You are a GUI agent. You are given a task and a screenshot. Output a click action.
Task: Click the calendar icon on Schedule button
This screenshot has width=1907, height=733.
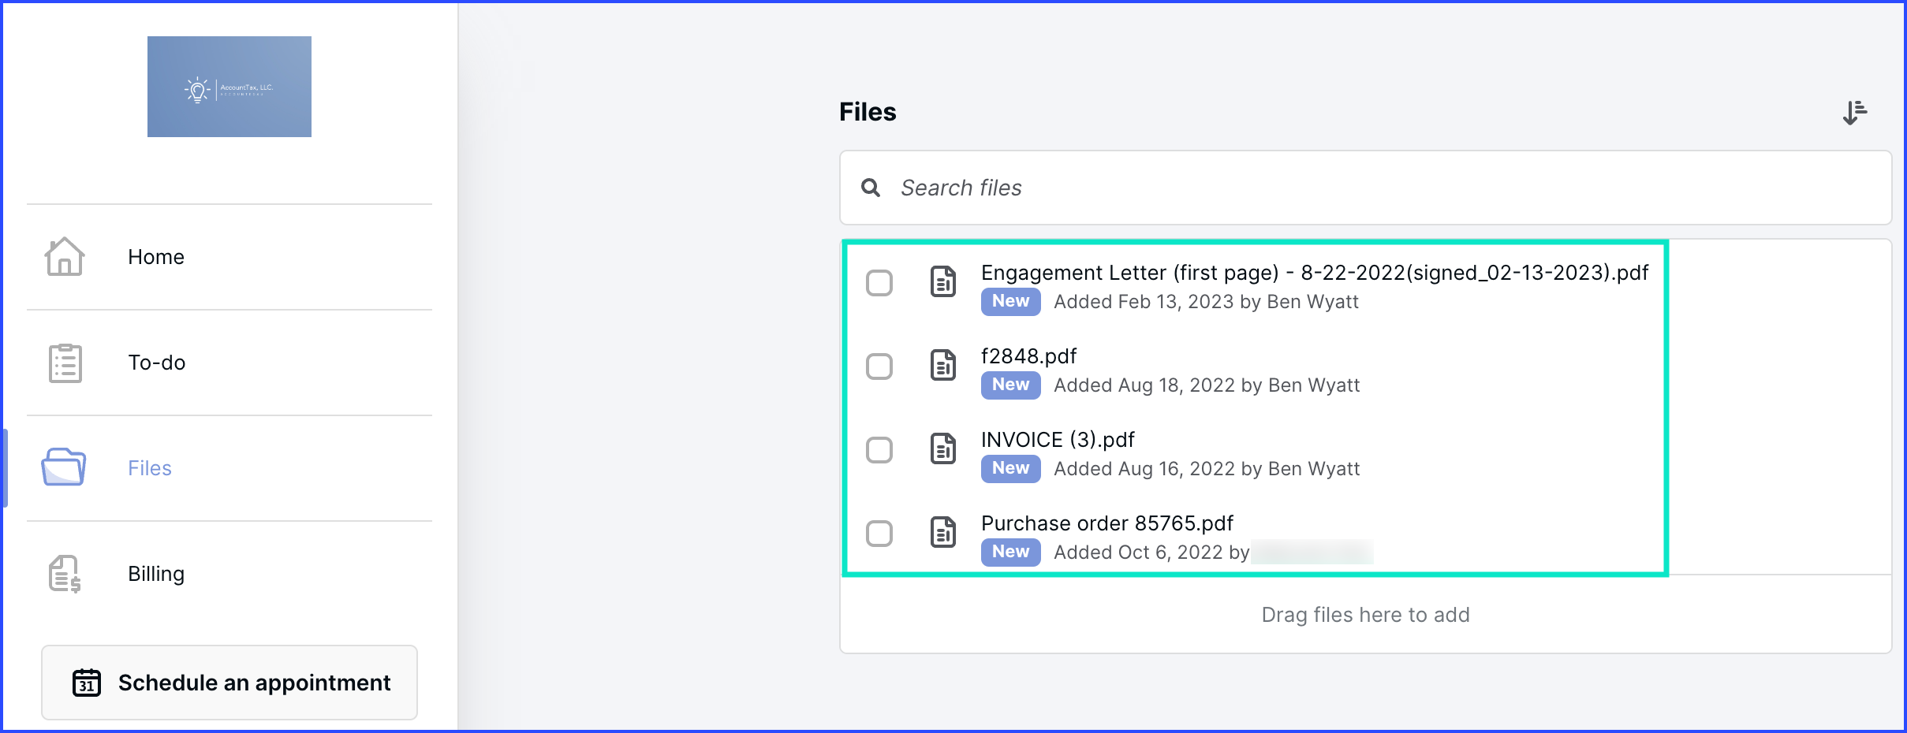[x=87, y=683]
